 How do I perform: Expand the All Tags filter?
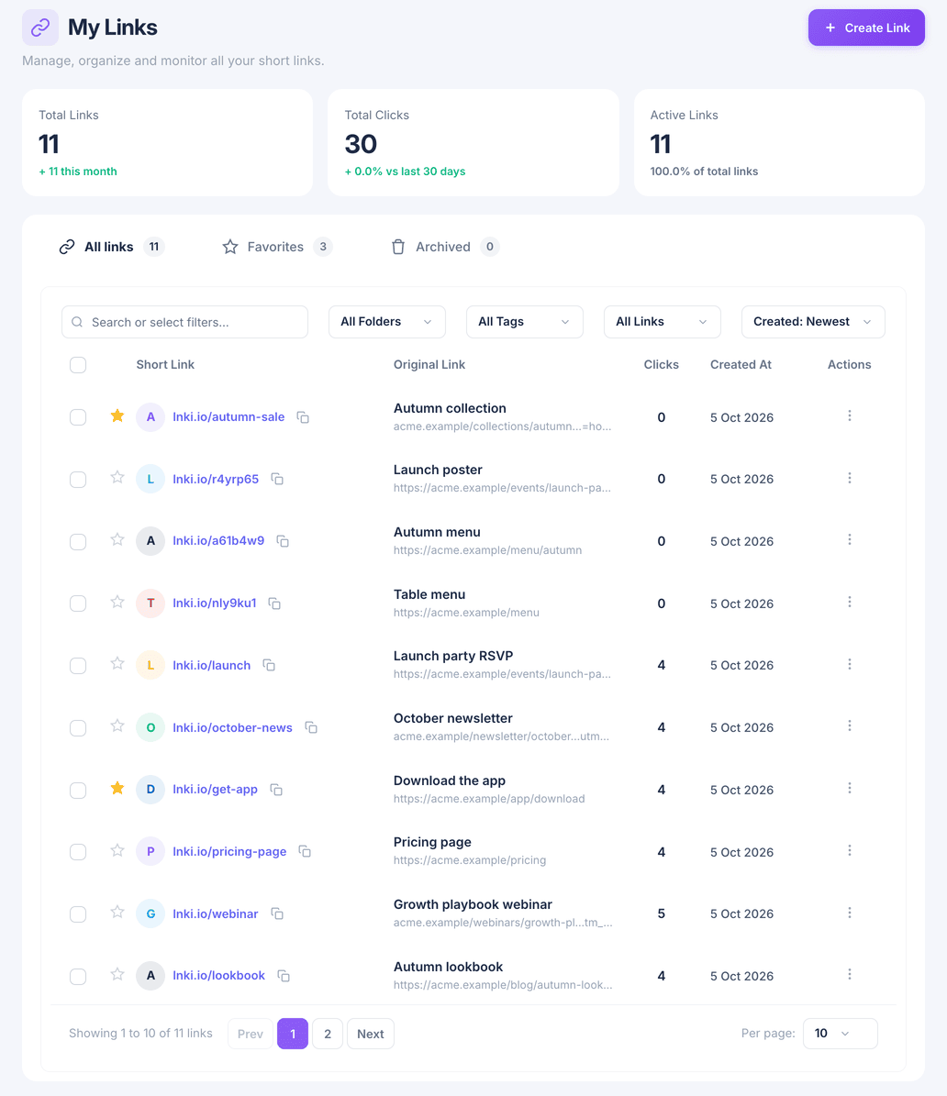click(525, 322)
